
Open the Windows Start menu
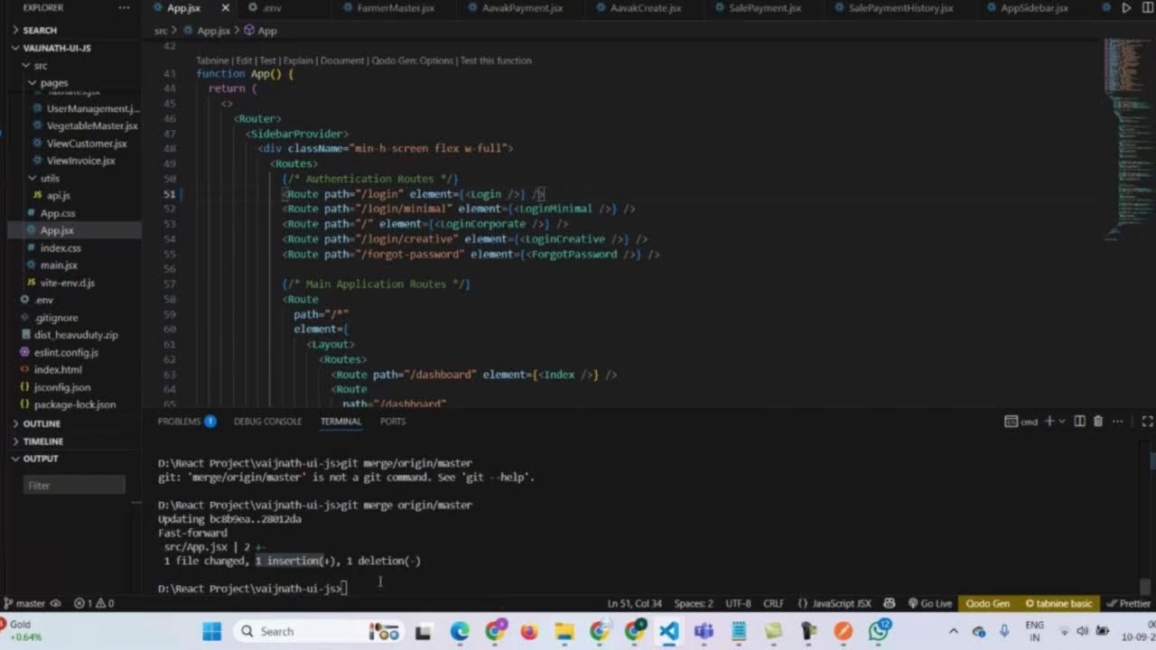click(212, 631)
